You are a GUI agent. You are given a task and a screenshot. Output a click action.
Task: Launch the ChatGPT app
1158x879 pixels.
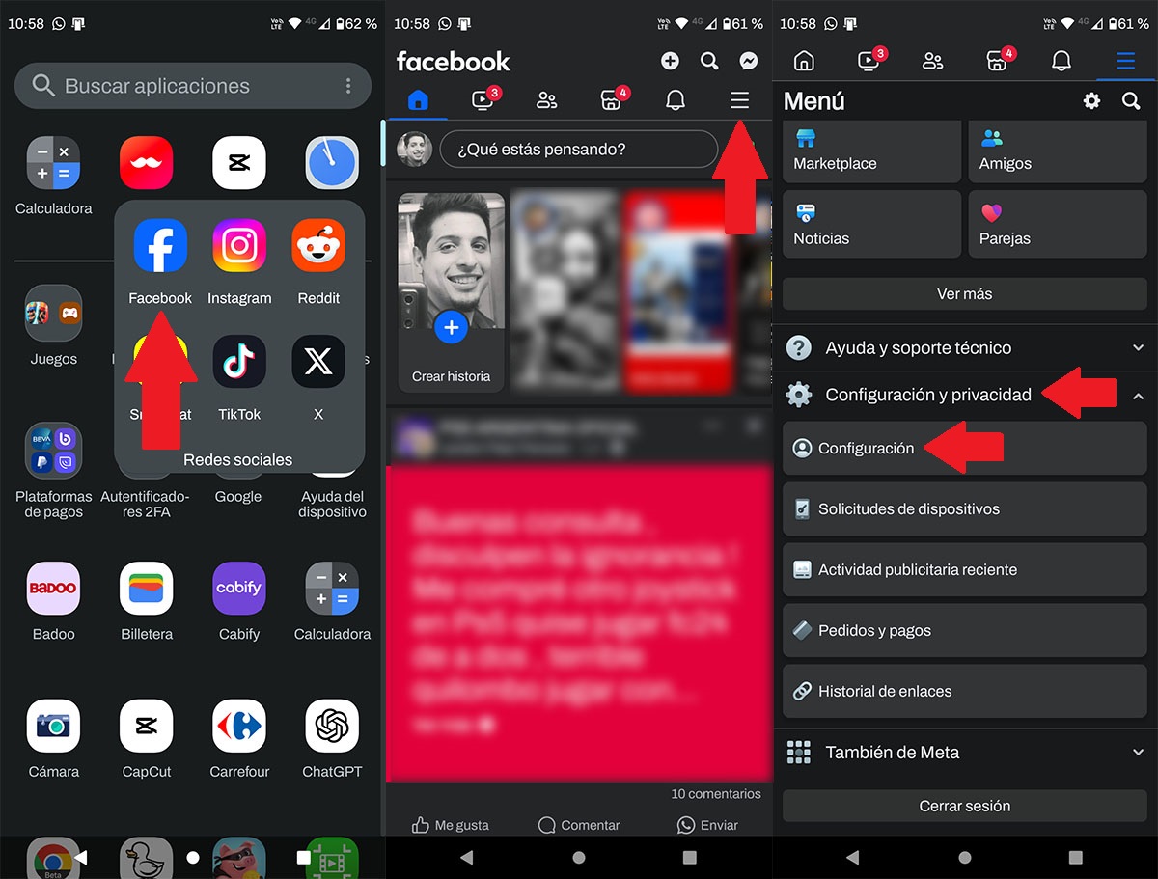click(x=332, y=726)
